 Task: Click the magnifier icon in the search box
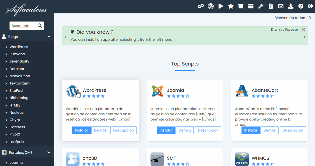pos(40,25)
